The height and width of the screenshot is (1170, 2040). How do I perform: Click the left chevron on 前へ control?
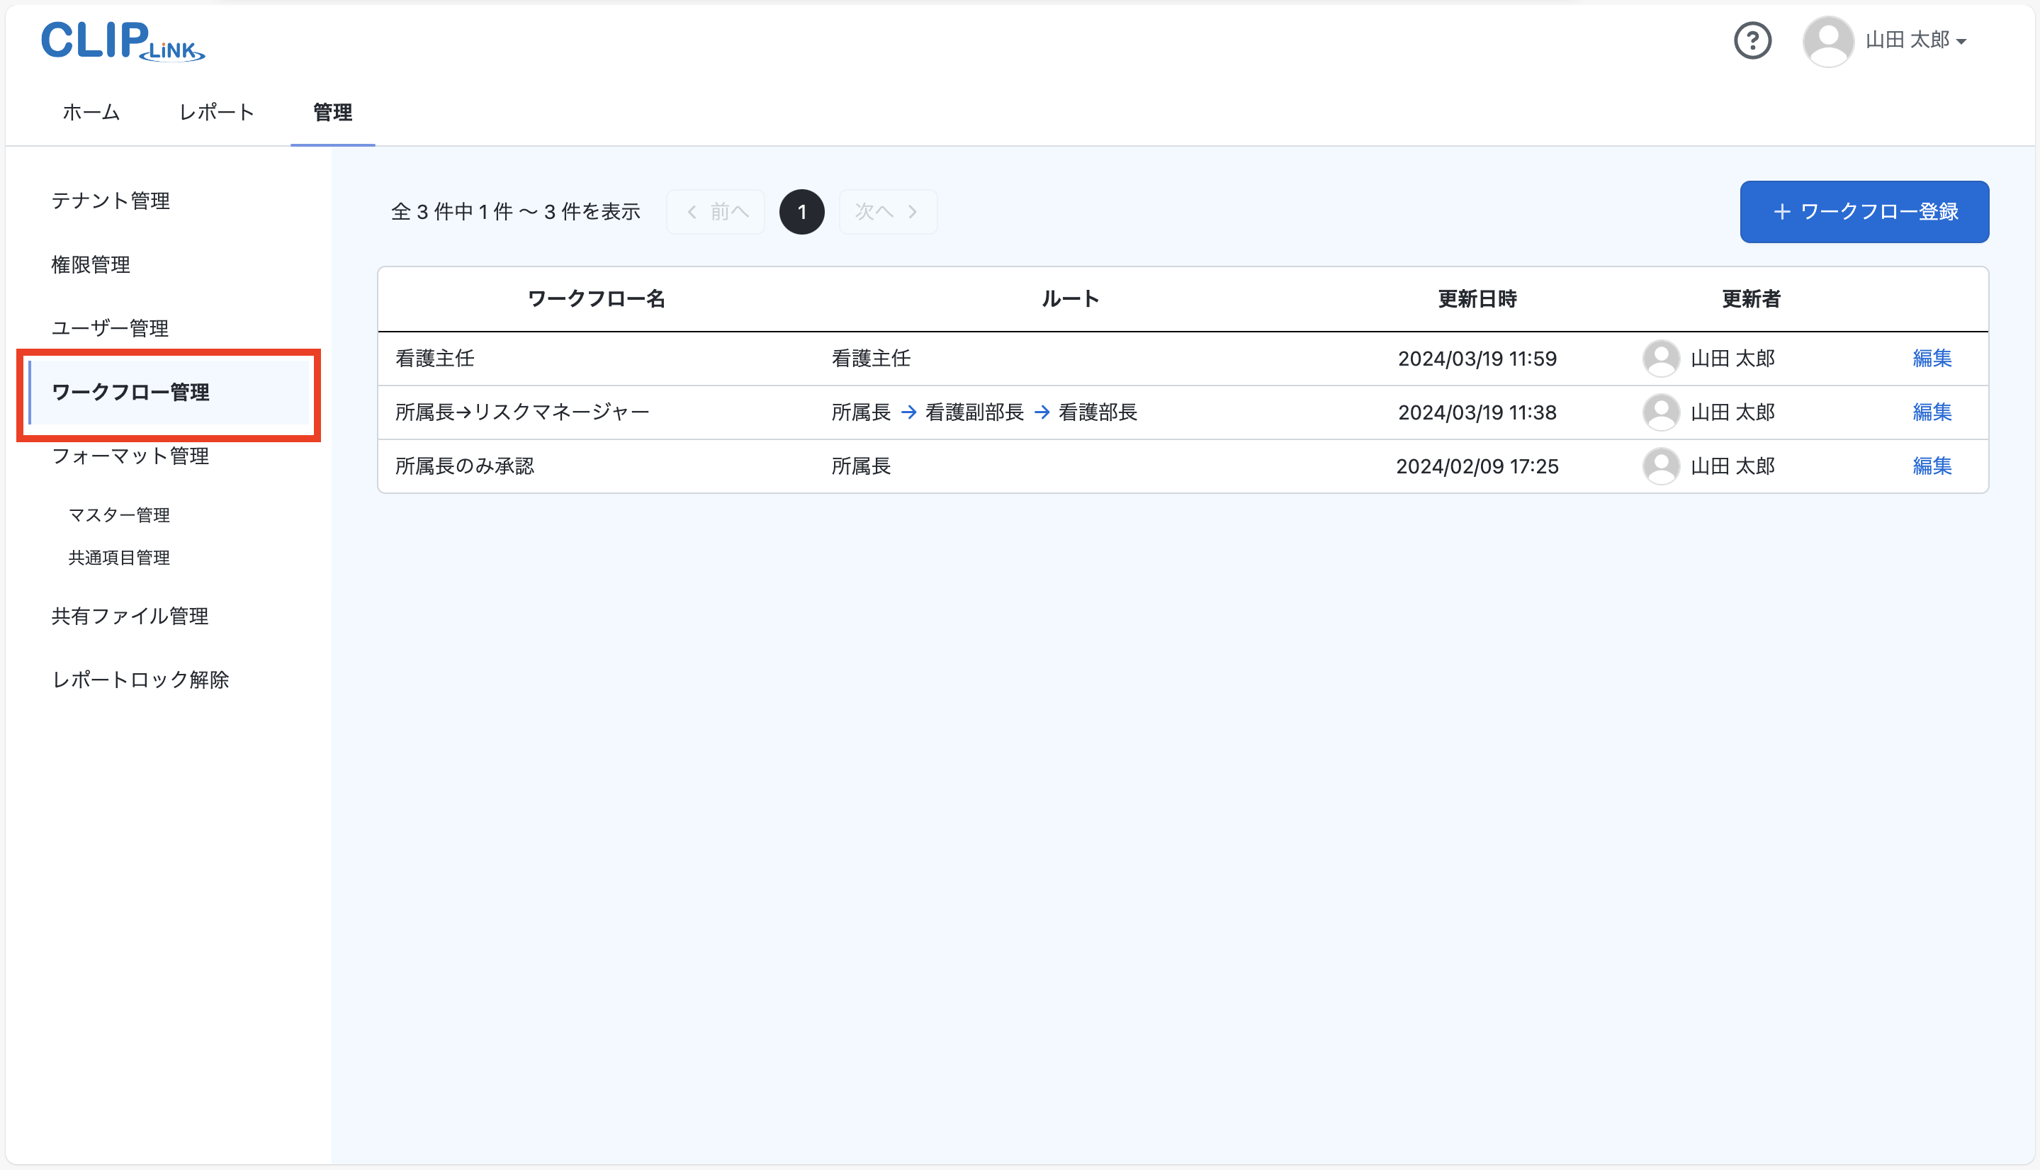(x=691, y=211)
